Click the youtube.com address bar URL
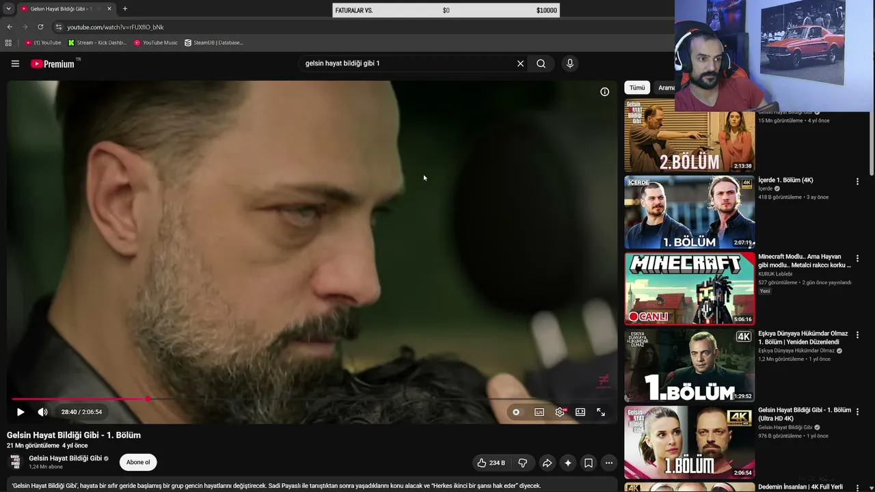This screenshot has height=492, width=875. pyautogui.click(x=116, y=27)
